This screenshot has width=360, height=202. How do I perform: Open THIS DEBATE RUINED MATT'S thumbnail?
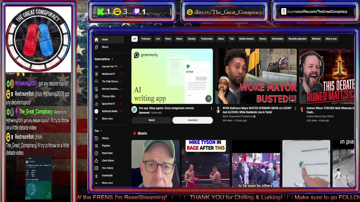tap(327, 76)
